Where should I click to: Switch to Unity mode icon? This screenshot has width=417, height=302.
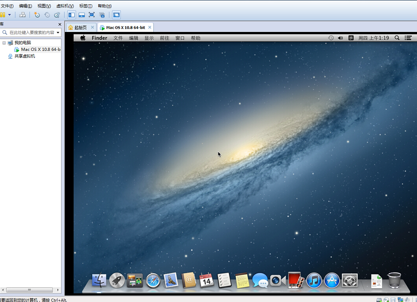click(x=102, y=15)
